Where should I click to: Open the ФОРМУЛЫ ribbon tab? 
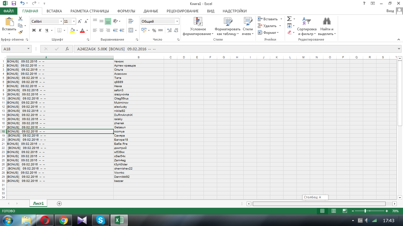126,11
